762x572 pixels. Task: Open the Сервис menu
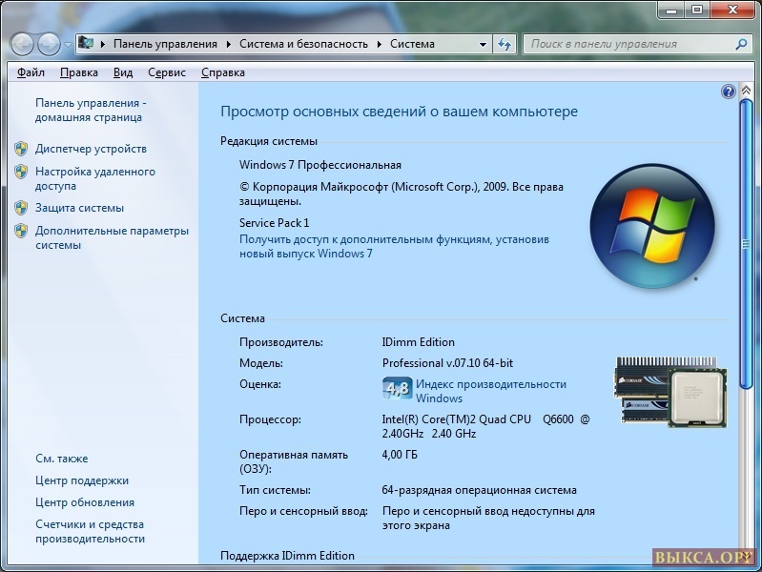167,72
